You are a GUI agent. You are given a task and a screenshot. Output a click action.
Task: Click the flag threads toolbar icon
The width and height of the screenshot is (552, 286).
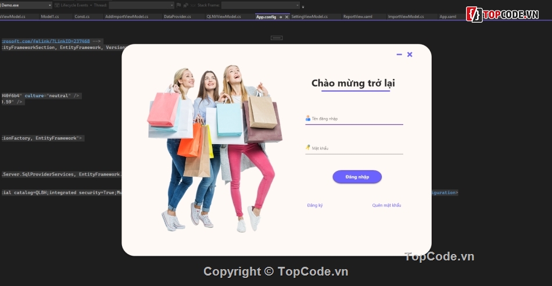pyautogui.click(x=178, y=5)
